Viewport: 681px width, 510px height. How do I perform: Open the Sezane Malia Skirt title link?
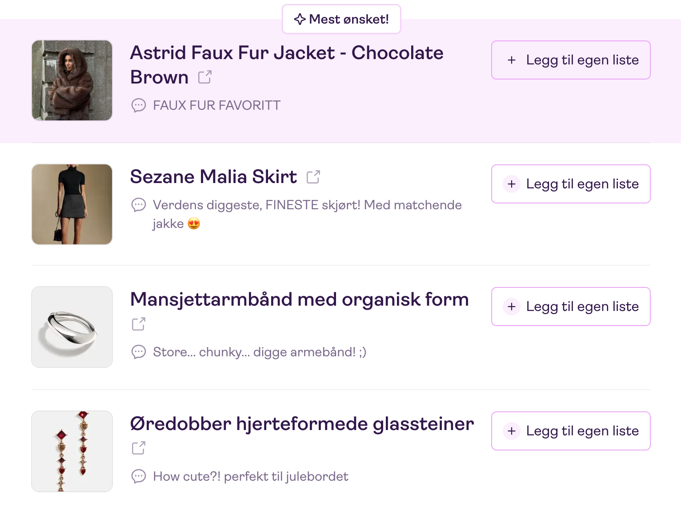click(213, 177)
